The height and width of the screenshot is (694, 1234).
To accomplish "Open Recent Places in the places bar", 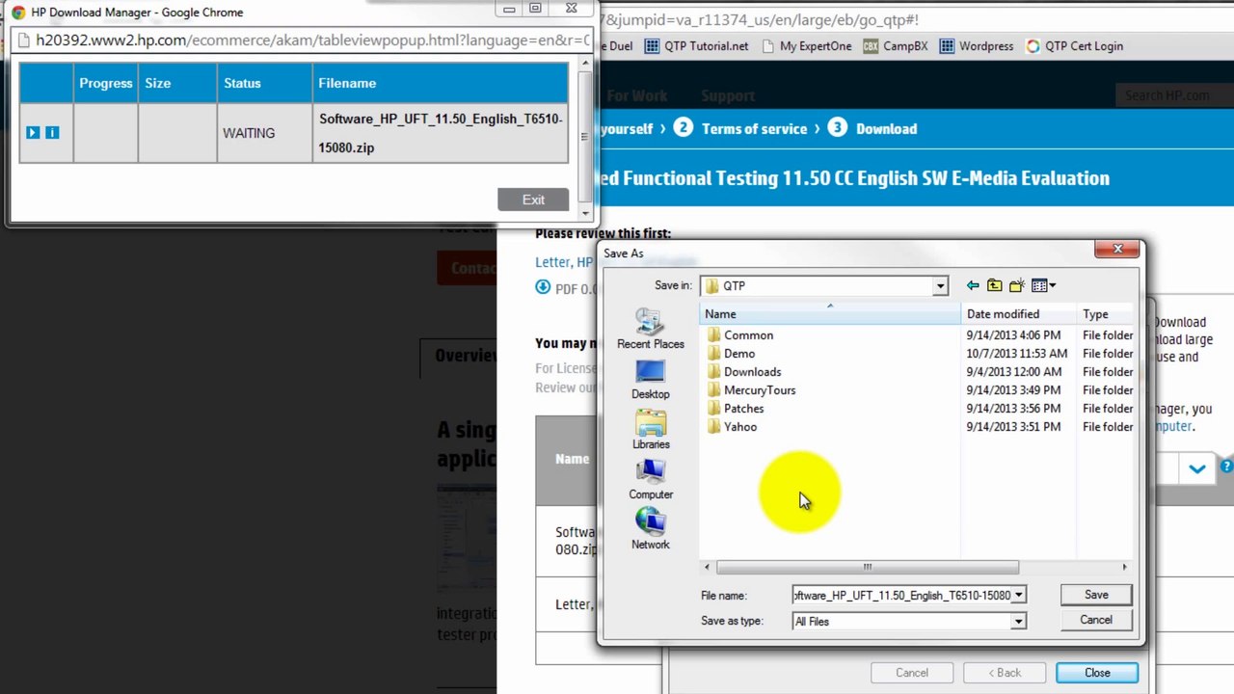I will click(651, 329).
